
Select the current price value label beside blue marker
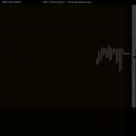pyautogui.click(x=127, y=54)
